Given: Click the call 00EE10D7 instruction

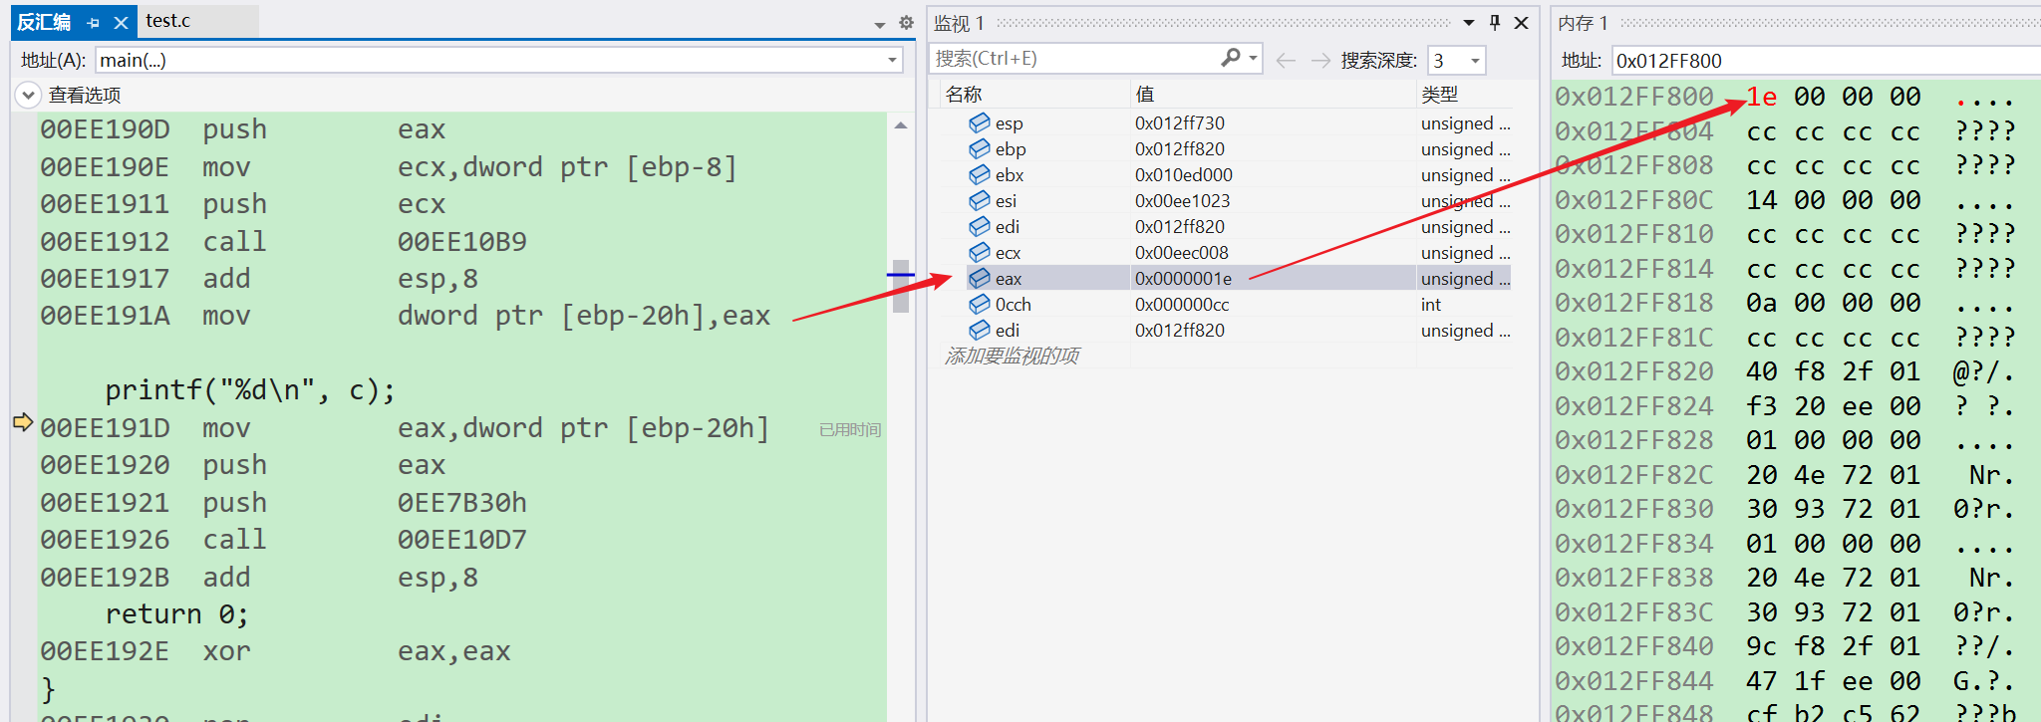Looking at the screenshot, I should [x=284, y=540].
